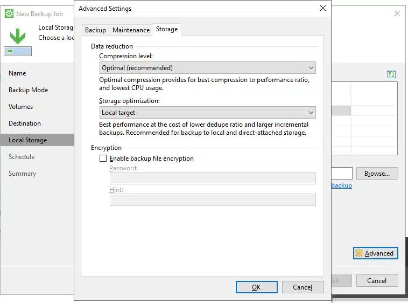The image size is (408, 303).
Task: Jump to the Destination step
Action: click(25, 123)
